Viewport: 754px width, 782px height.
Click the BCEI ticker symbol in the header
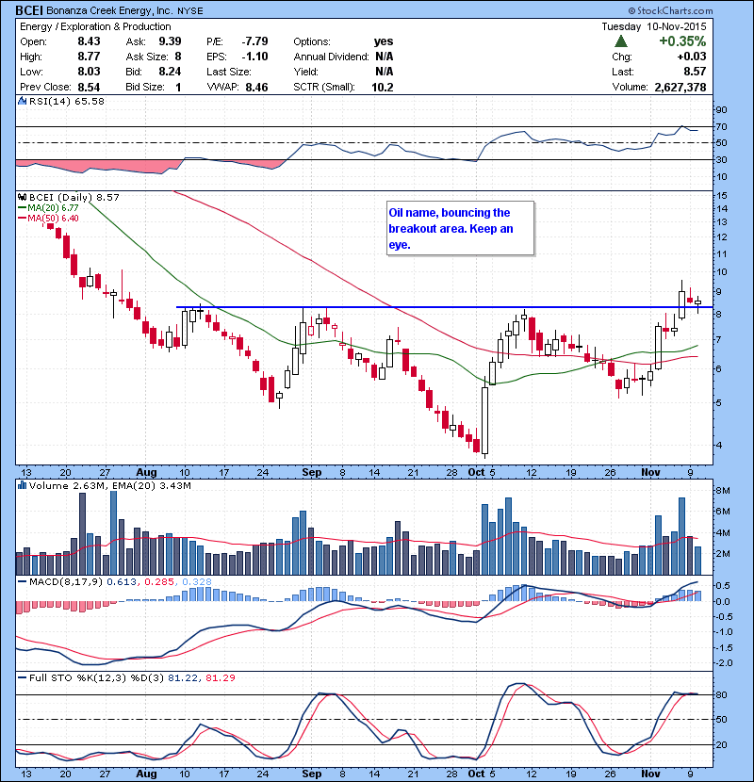(29, 10)
